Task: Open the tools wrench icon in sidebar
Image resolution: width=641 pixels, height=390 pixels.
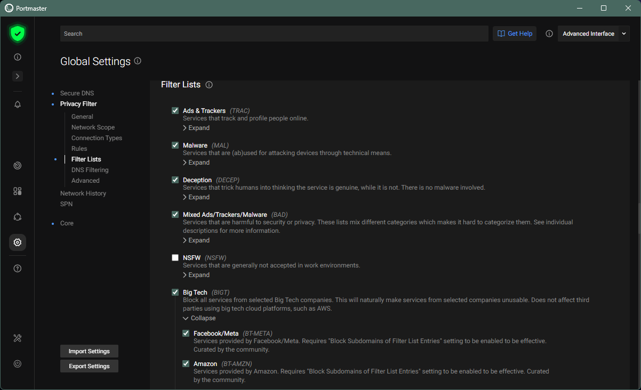Action: click(18, 338)
